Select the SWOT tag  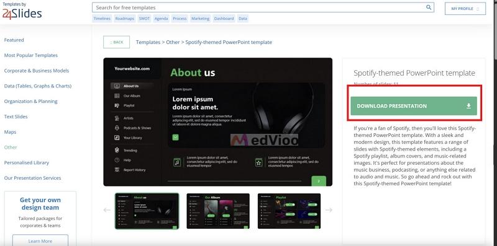(x=144, y=19)
